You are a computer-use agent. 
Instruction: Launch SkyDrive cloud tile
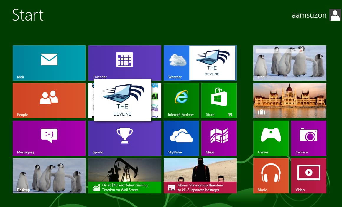(181, 138)
